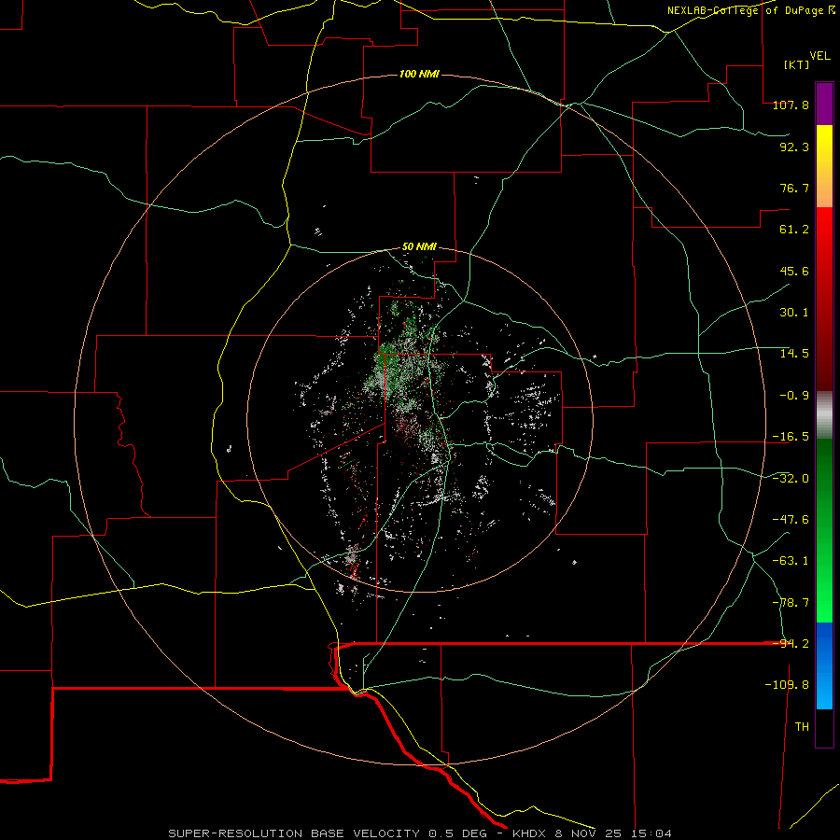Image resolution: width=840 pixels, height=840 pixels.
Task: Click the -16.5 velocity scale value
Action: coord(791,437)
